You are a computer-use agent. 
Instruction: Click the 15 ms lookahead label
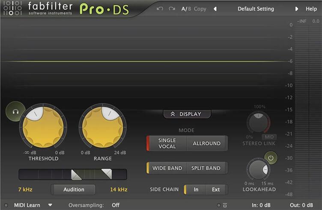click(267, 183)
